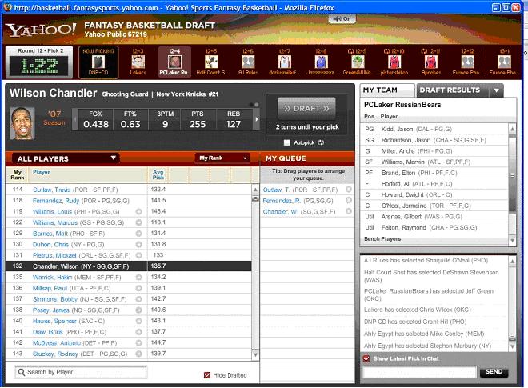This screenshot has height=388, width=528.
Task: Show more stats with the right arrow
Action: (x=257, y=119)
